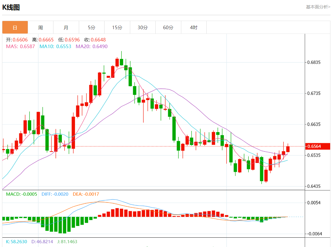Click the red 0.6564 current price tag
Image resolution: width=336 pixels, height=247 pixels.
317,146
